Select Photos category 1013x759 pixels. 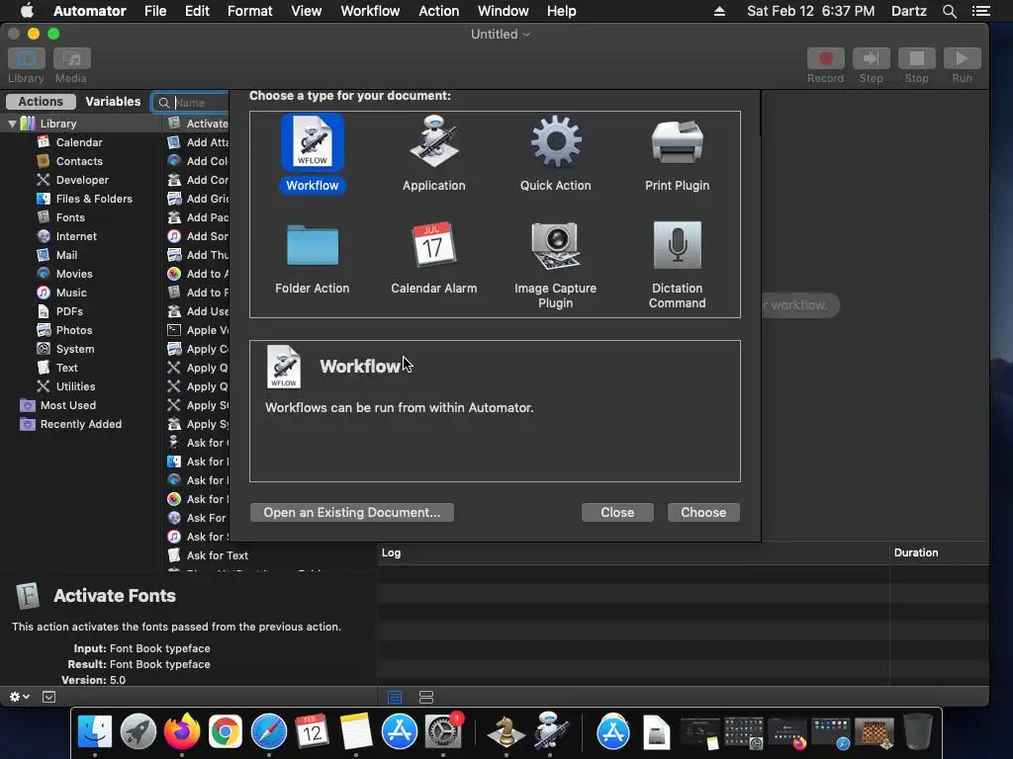[x=73, y=330]
